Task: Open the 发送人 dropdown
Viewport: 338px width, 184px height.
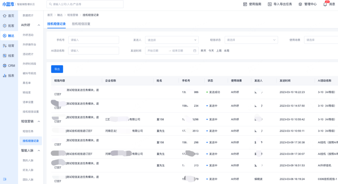Action: click(x=172, y=40)
